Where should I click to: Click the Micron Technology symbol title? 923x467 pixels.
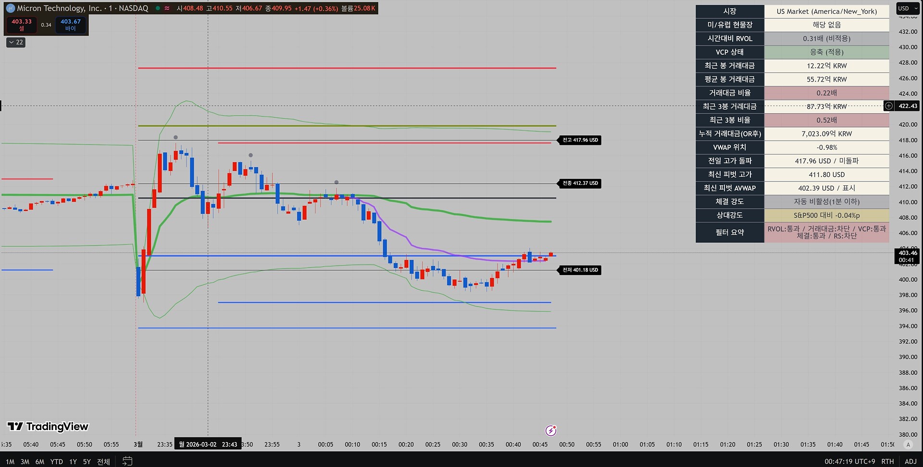(83, 8)
